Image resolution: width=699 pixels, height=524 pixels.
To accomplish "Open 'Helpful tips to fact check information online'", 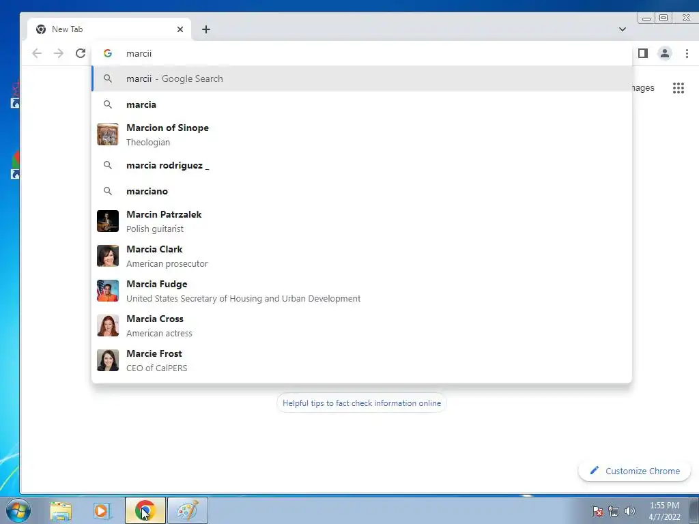I will pos(362,403).
